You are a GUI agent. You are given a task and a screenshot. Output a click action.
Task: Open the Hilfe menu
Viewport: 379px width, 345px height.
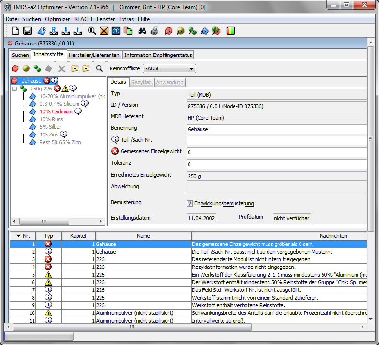coord(144,19)
